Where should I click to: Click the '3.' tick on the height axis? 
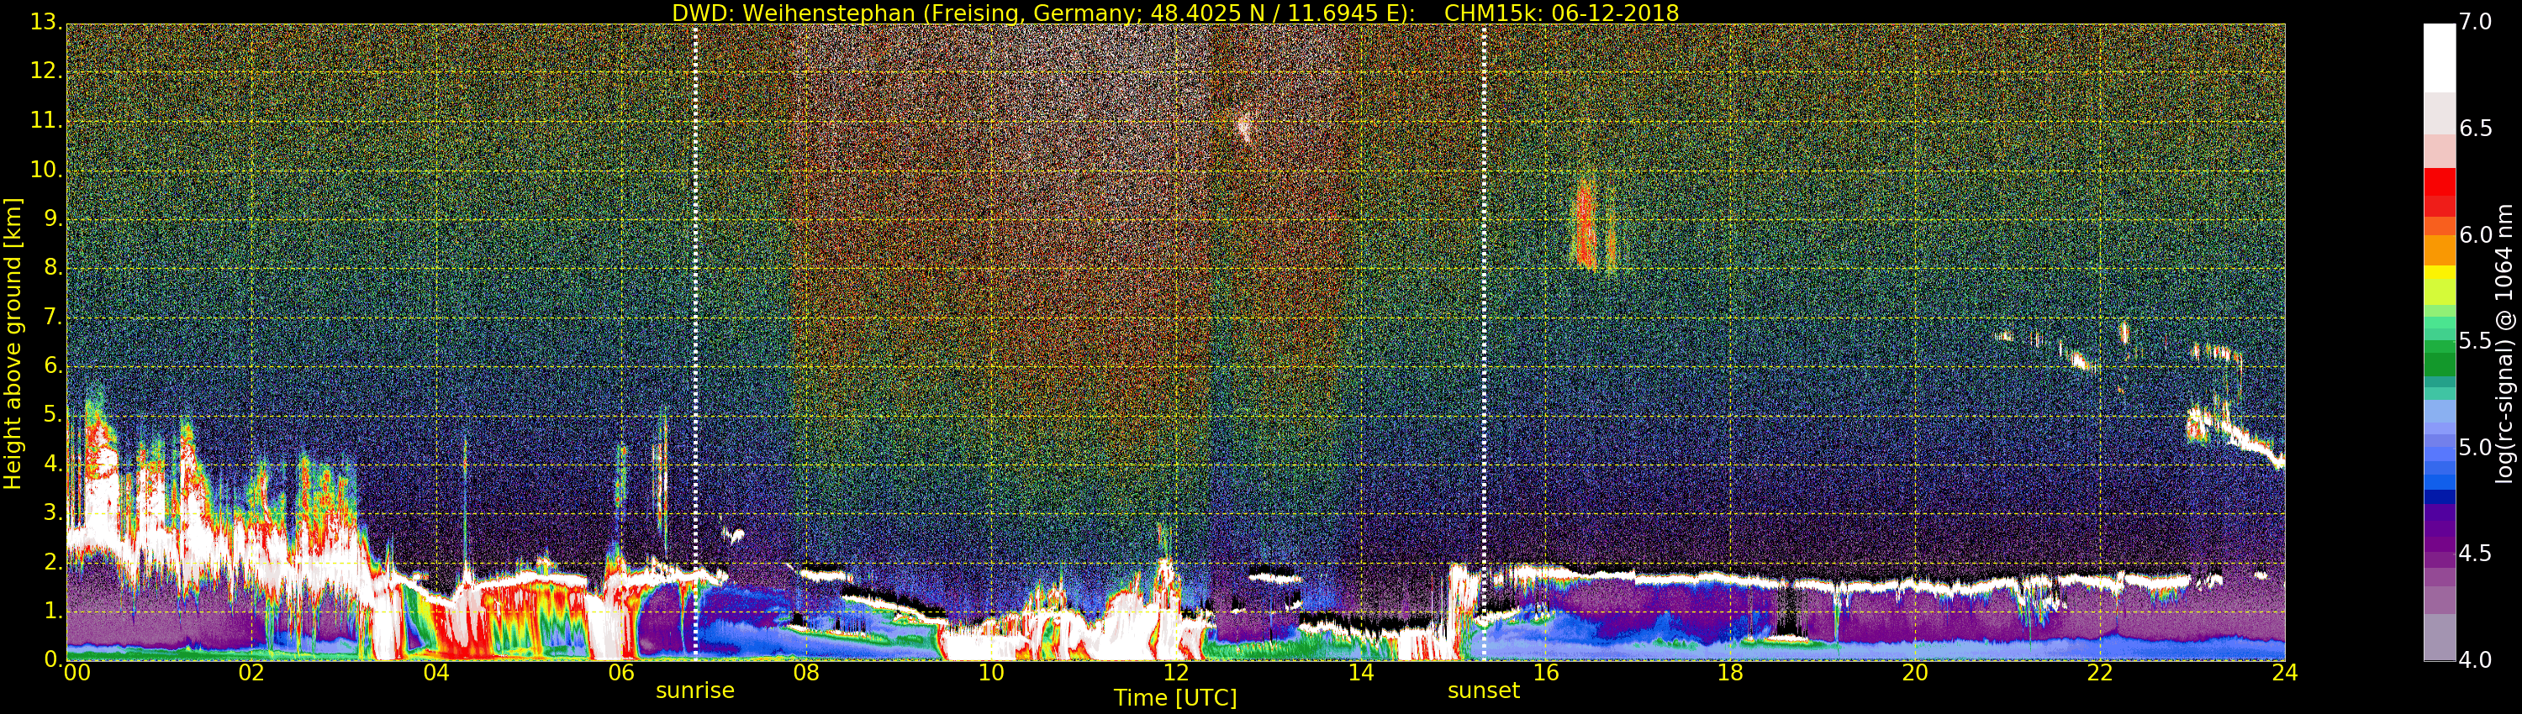(53, 512)
